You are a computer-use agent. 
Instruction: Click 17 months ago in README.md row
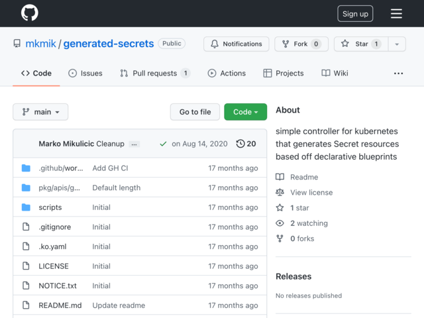tap(233, 305)
